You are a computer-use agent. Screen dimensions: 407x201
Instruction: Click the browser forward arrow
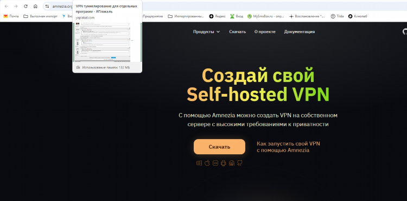tap(16, 6)
